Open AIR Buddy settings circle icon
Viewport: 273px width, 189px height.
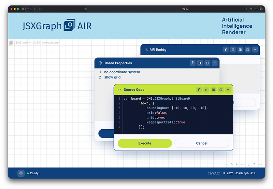(x=233, y=49)
